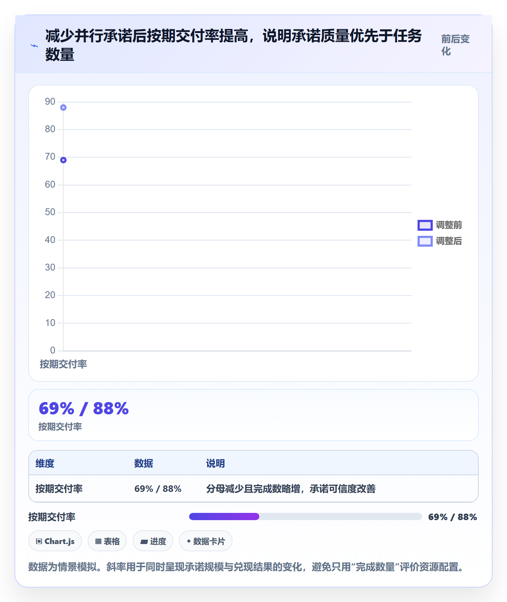Viewport: 507px width, 602px height.
Task: Toggle the 调整前 legend entry
Action: pyautogui.click(x=440, y=225)
